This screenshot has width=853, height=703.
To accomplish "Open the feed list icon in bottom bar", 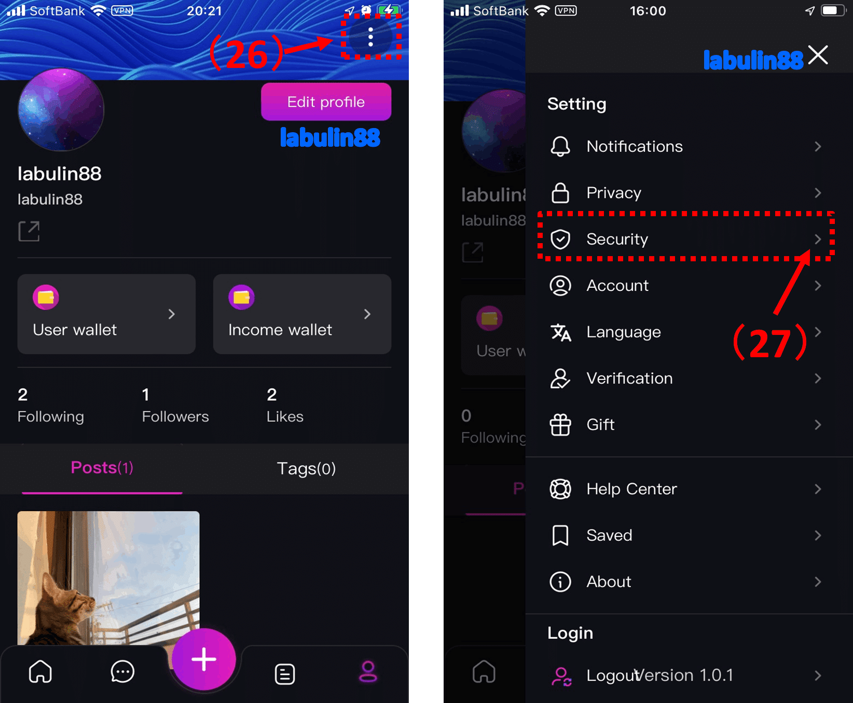I will (285, 674).
